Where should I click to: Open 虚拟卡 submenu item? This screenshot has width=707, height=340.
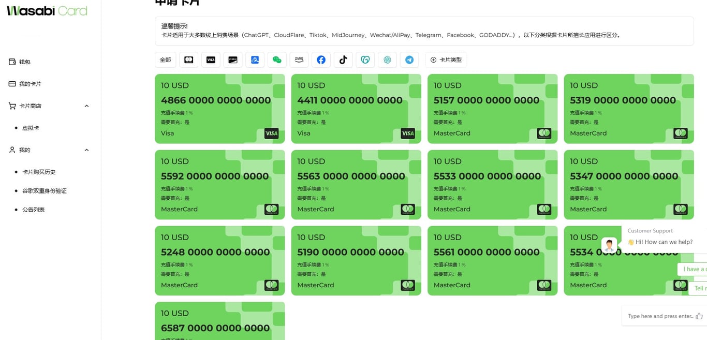[31, 128]
